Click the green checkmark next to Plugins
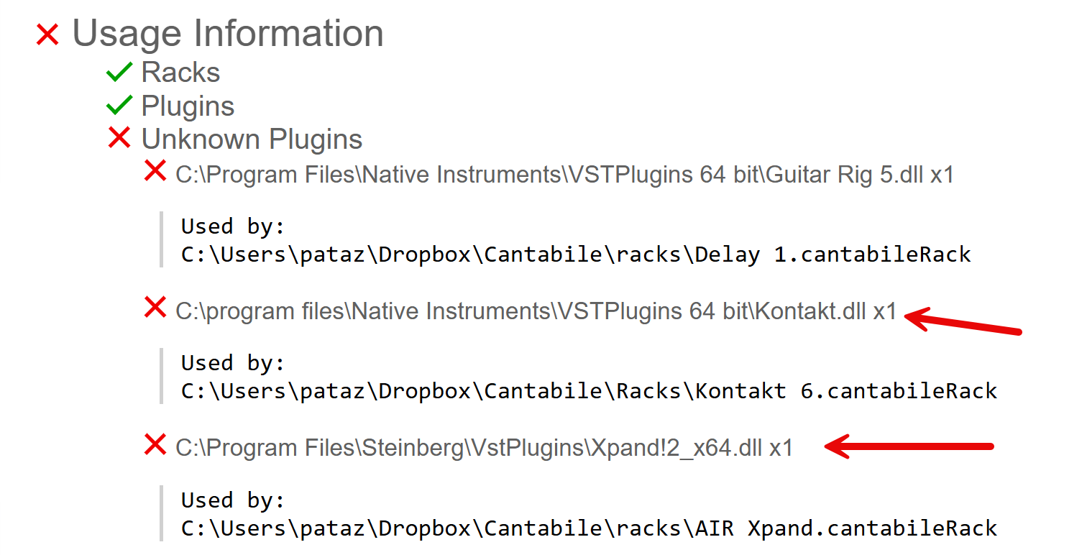 119,106
